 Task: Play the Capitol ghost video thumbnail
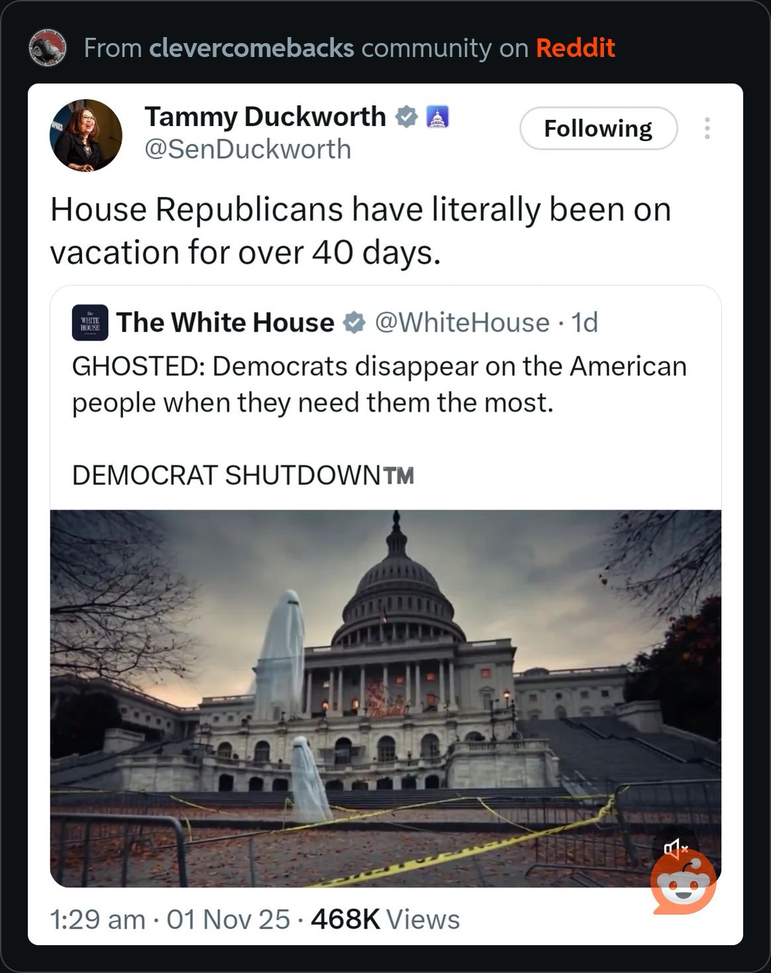click(x=385, y=698)
